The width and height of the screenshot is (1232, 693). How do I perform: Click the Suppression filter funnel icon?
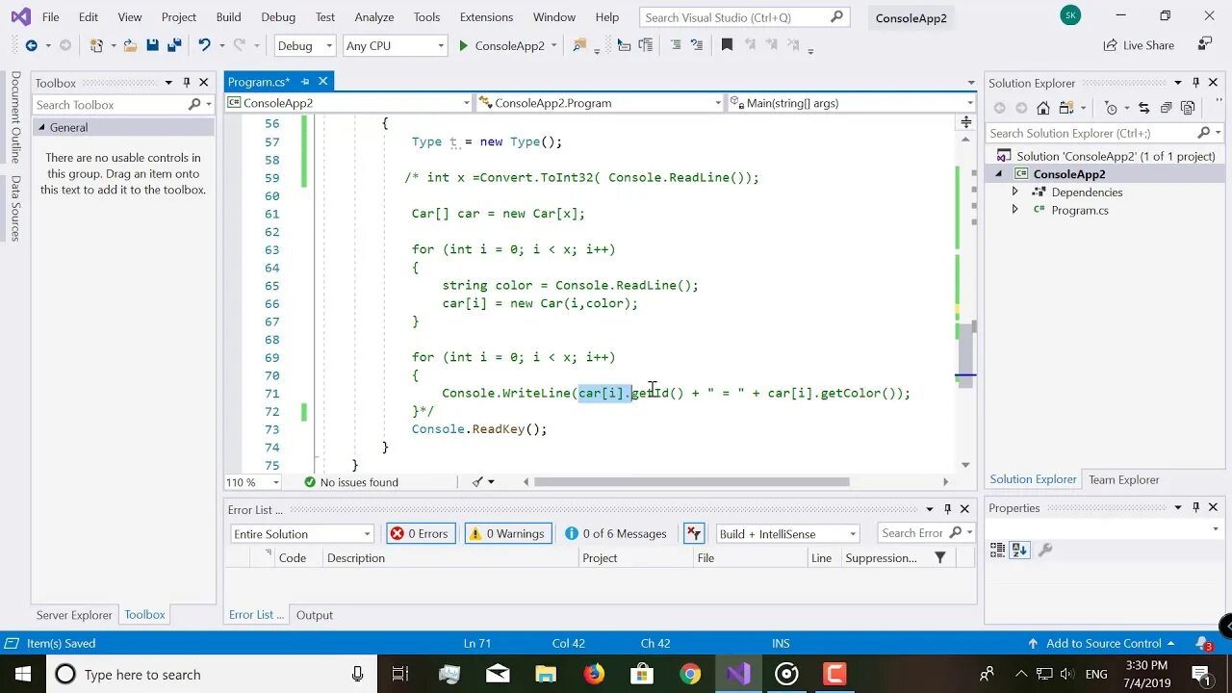pos(940,558)
